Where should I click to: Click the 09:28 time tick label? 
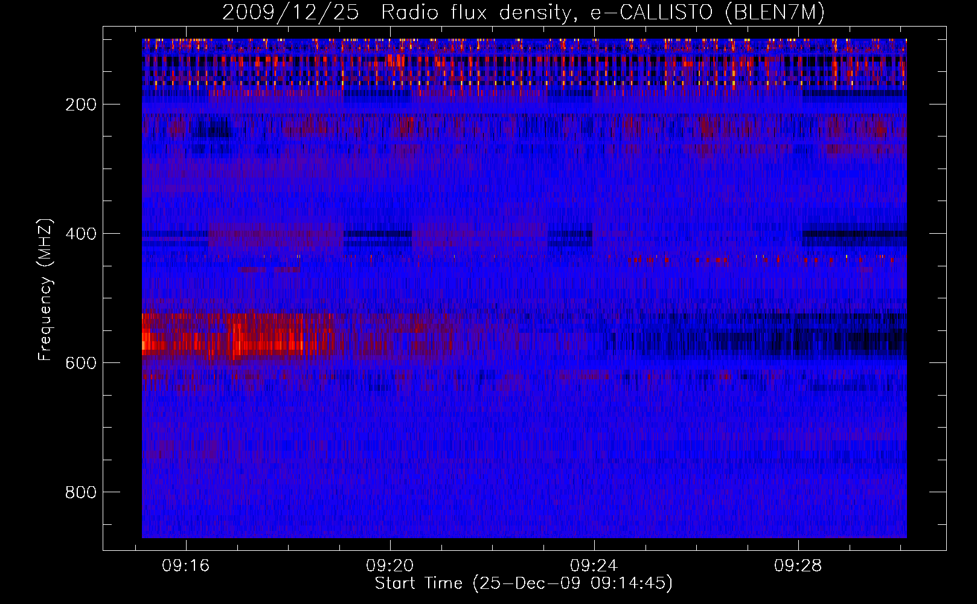point(798,565)
